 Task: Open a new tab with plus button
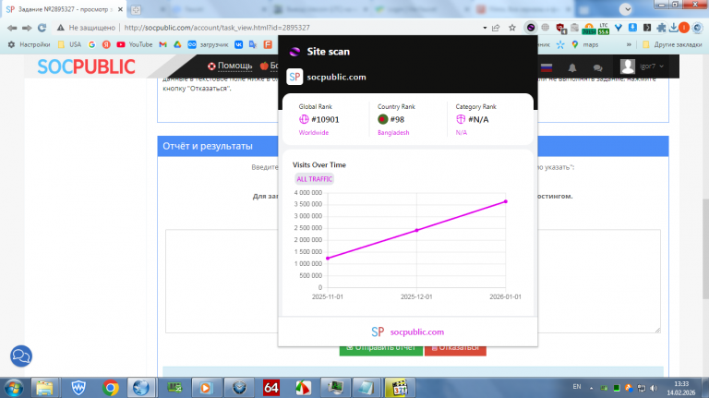136,9
